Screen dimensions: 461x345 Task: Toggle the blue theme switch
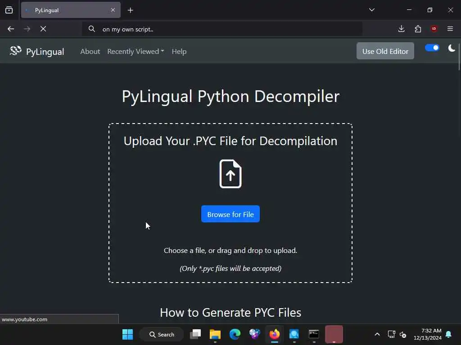(432, 48)
